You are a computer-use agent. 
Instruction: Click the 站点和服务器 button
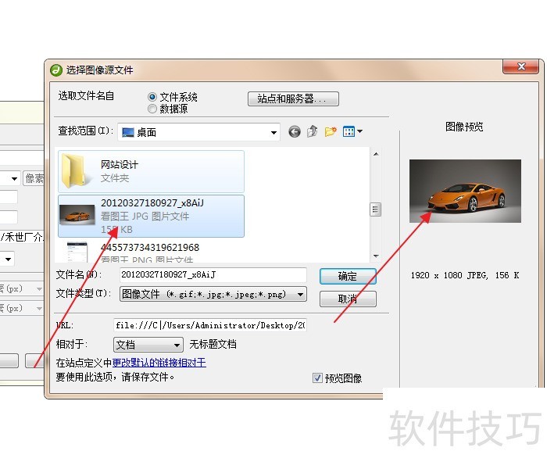pyautogui.click(x=293, y=98)
